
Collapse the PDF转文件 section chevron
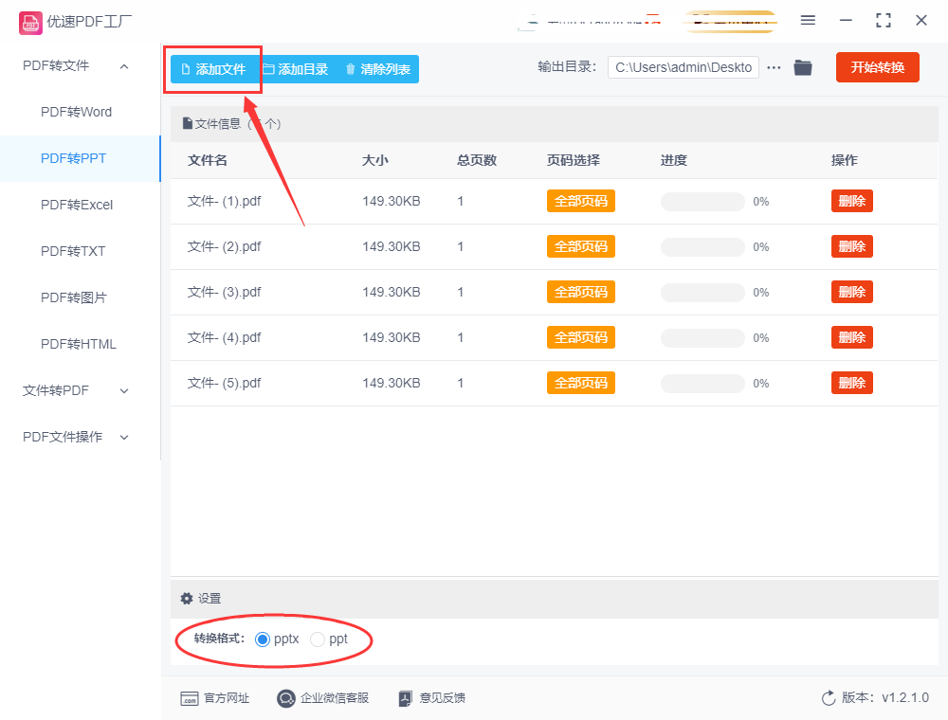tap(124, 66)
